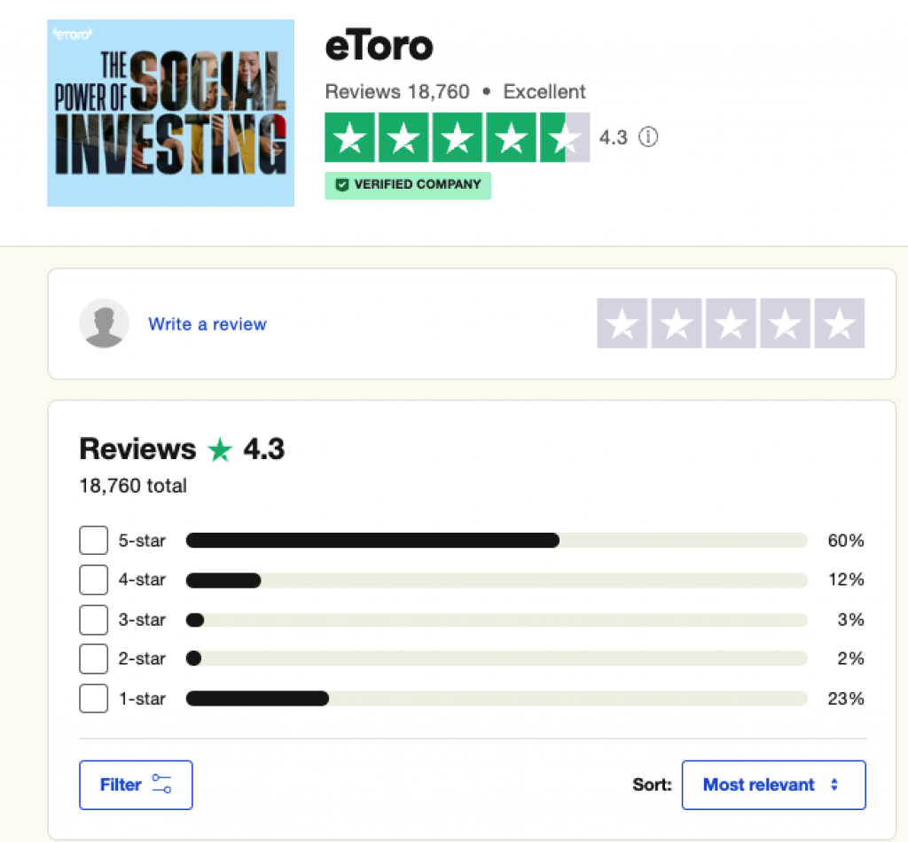Open the eToro social investing thumbnail
This screenshot has height=842, width=908.
[x=170, y=113]
